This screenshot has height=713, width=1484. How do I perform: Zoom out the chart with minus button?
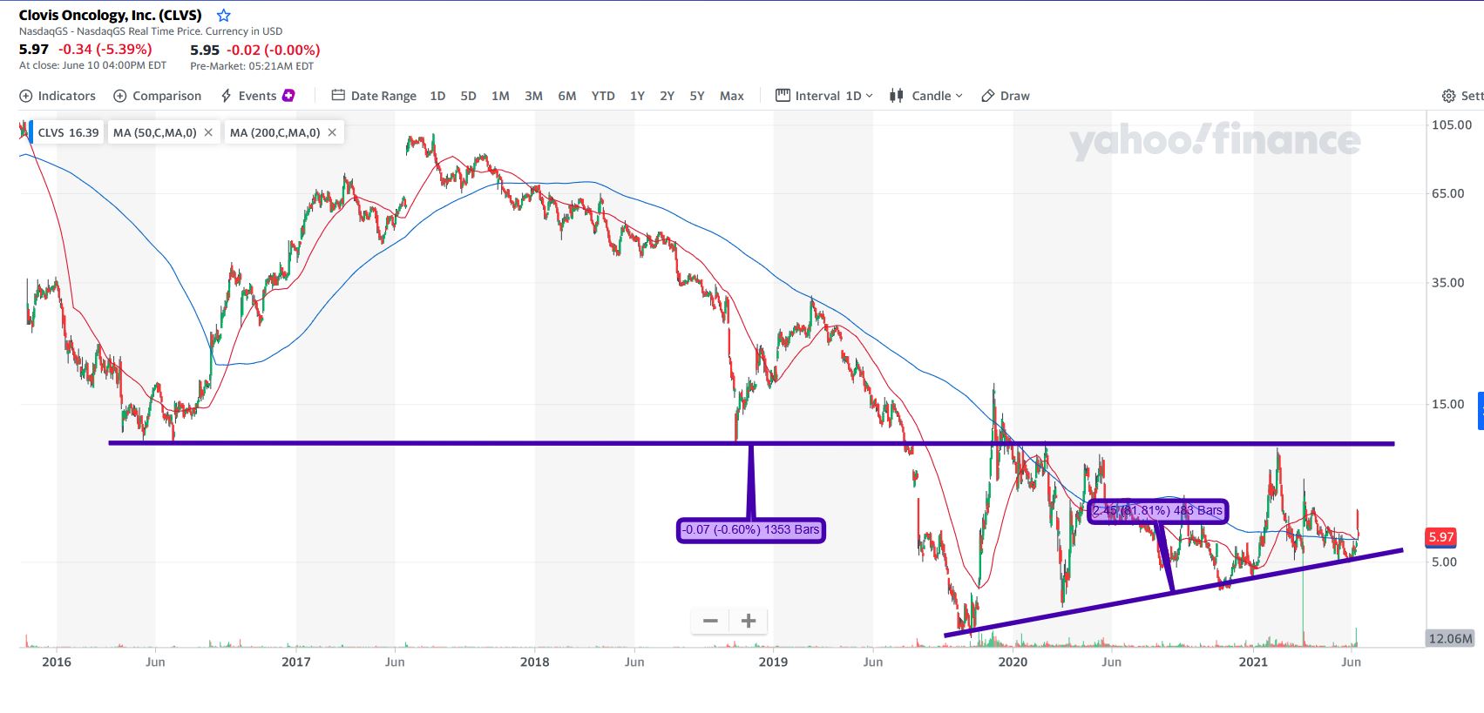[710, 621]
